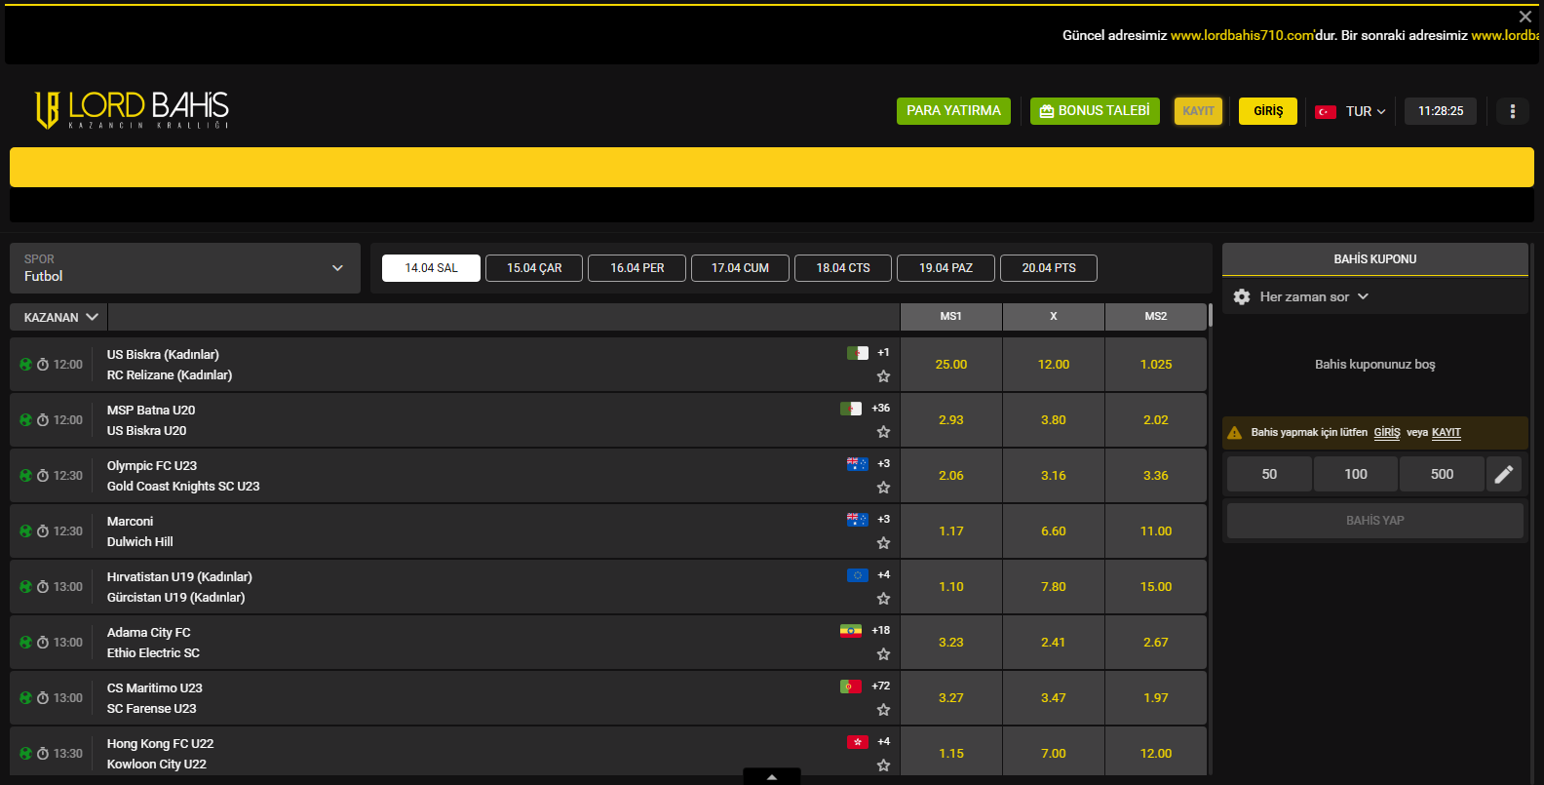Image resolution: width=1544 pixels, height=785 pixels.
Task: Click the coupon settings gear icon
Action: [x=1242, y=296]
